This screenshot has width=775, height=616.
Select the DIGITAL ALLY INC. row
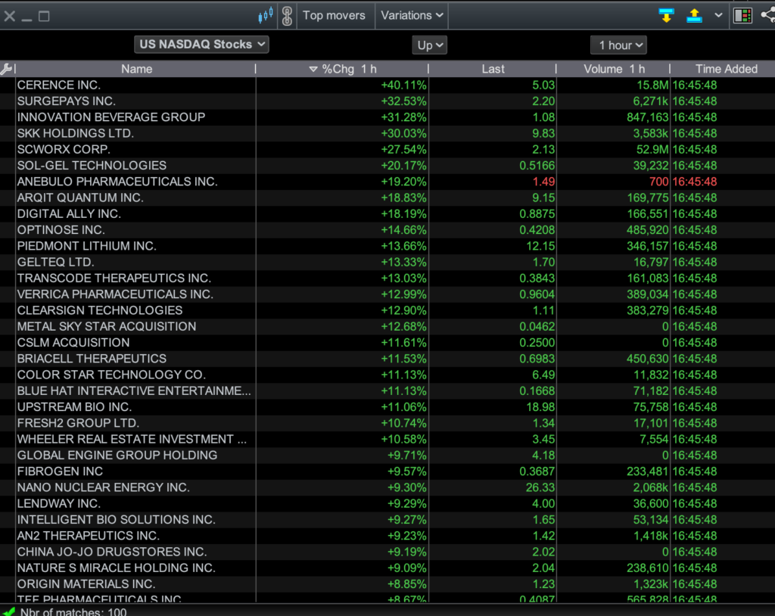pyautogui.click(x=387, y=214)
